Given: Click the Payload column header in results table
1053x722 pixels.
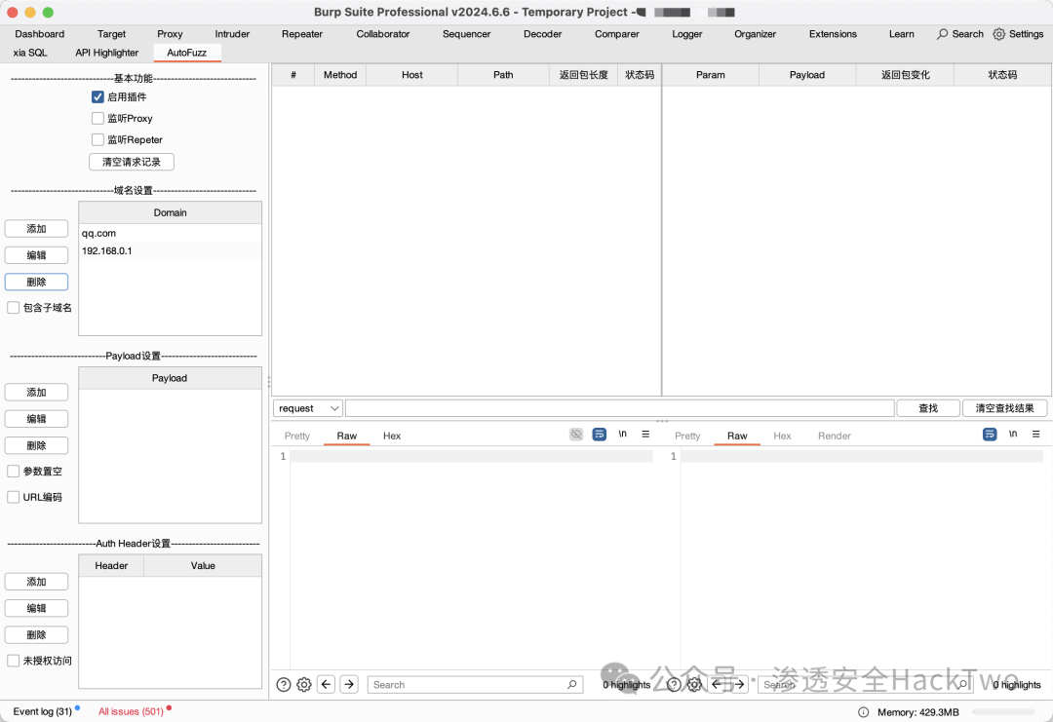Looking at the screenshot, I should (x=806, y=74).
